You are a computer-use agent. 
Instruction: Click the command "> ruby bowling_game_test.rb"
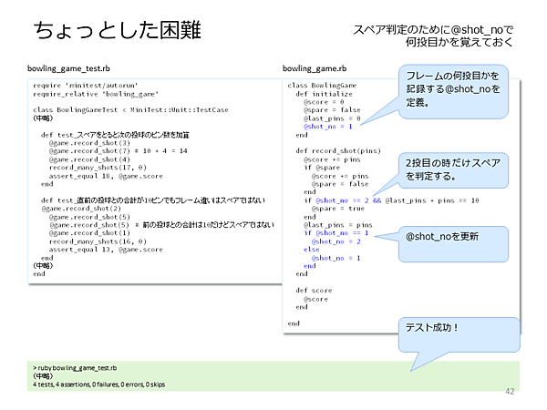click(75, 368)
